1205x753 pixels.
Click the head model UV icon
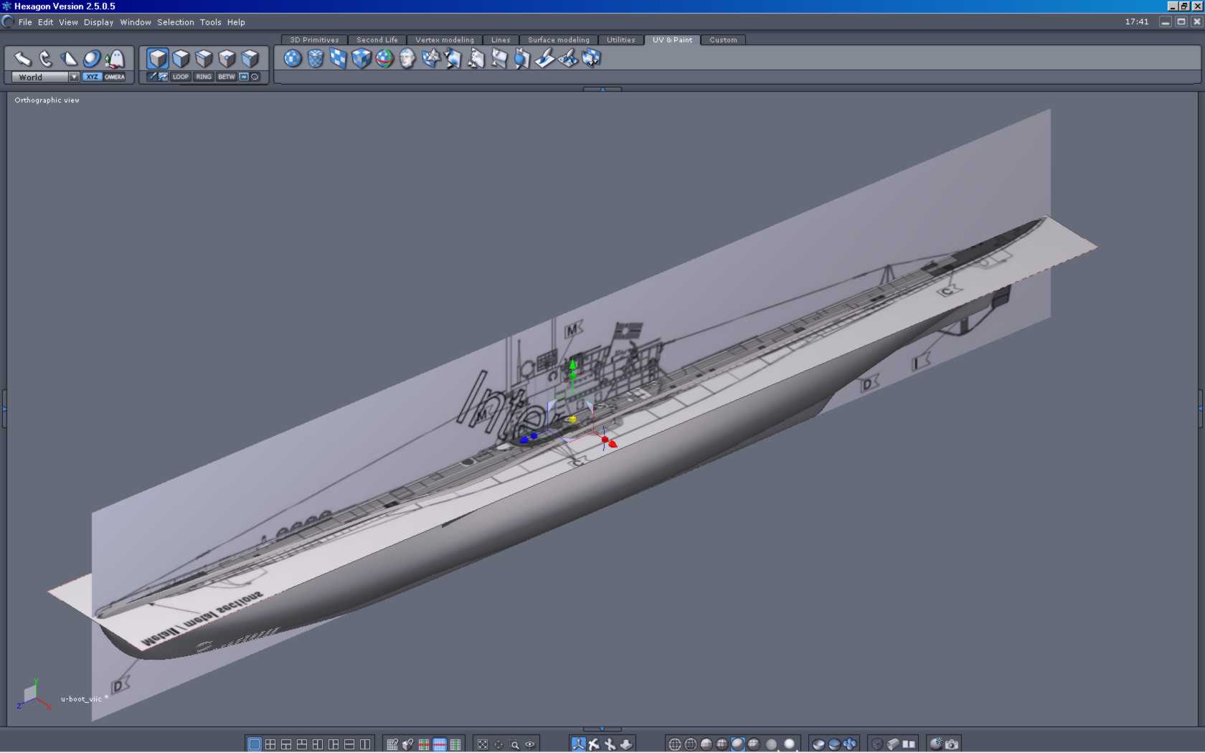point(407,59)
